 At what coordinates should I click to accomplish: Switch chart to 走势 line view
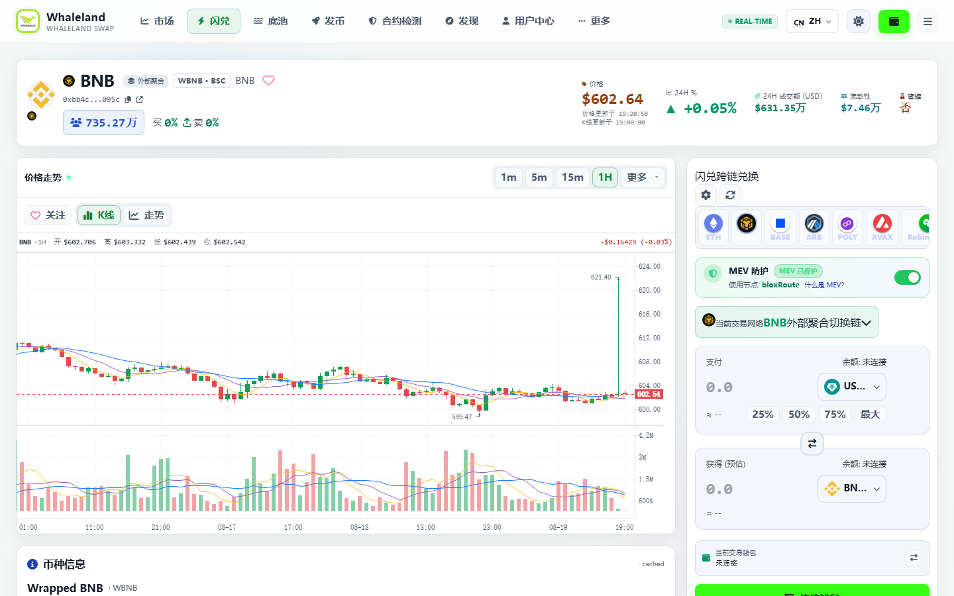point(146,215)
